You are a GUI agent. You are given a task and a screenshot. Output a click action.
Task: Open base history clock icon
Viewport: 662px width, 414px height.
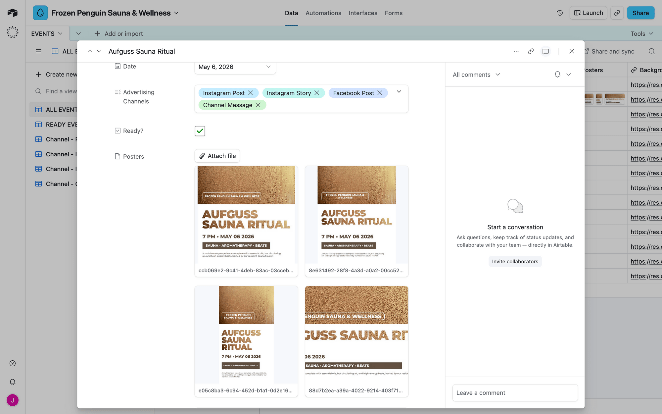(x=560, y=13)
